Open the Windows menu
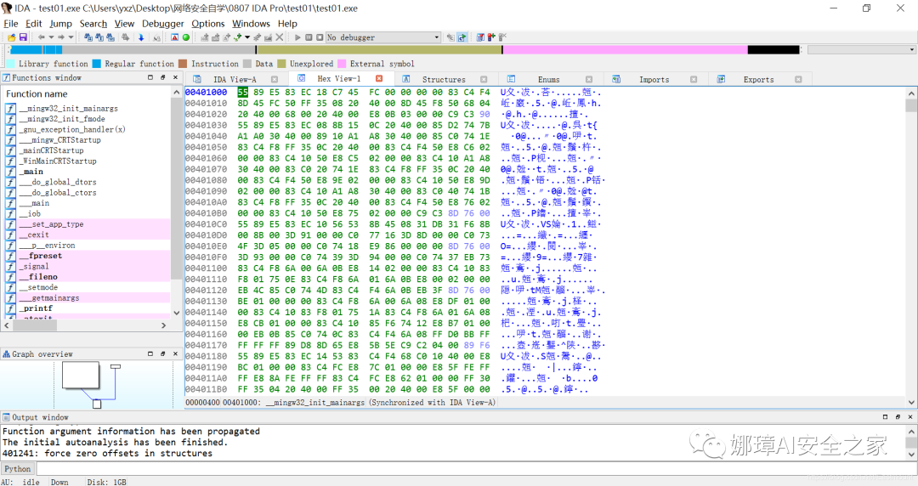Screen dimensions: 918x486 (251, 24)
